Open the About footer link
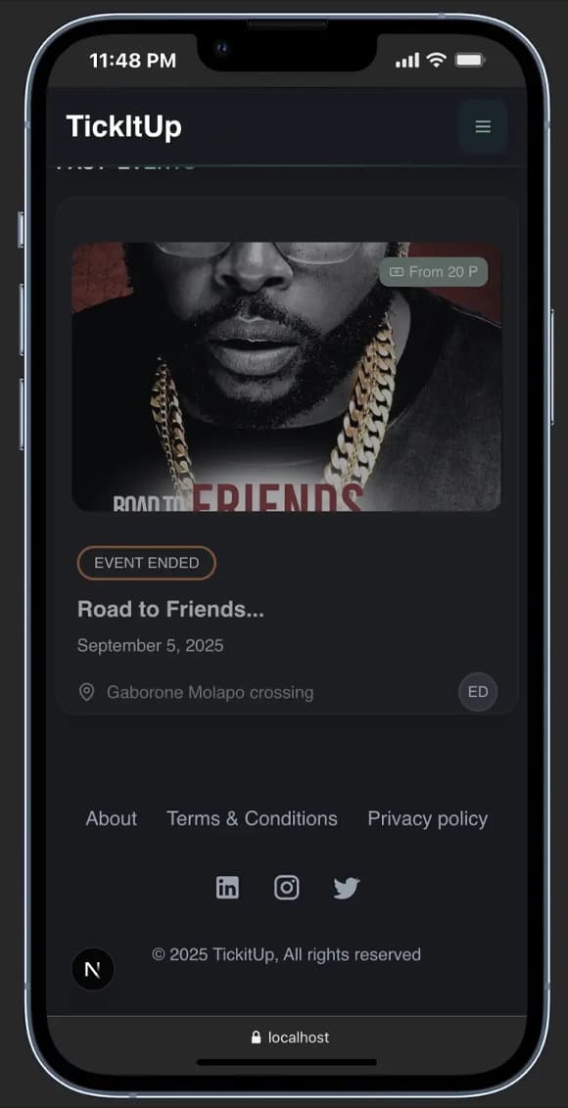This screenshot has height=1108, width=568. coord(112,819)
